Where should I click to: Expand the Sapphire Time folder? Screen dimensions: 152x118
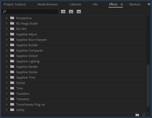tap(6, 77)
